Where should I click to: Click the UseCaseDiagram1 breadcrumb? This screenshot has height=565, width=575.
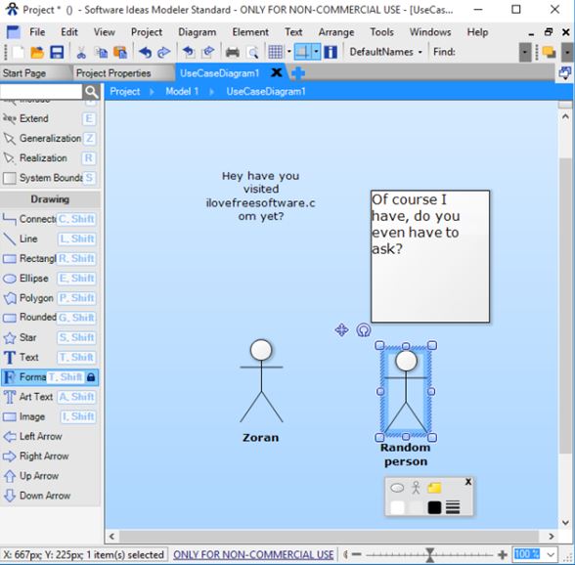click(266, 92)
